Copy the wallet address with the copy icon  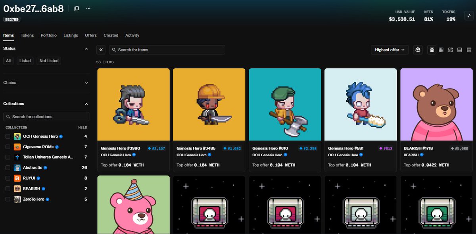[77, 8]
